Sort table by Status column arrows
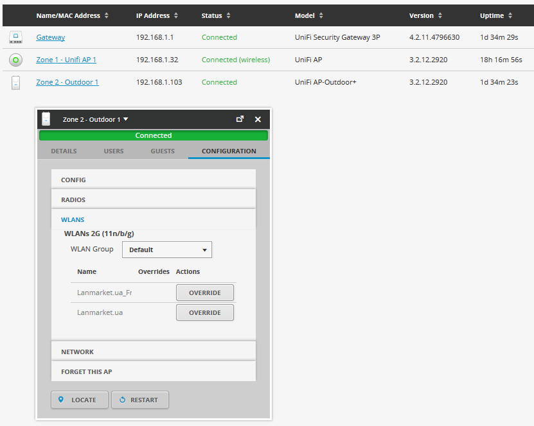 point(228,15)
